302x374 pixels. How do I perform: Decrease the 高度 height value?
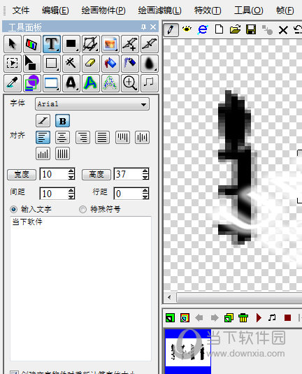(145, 177)
